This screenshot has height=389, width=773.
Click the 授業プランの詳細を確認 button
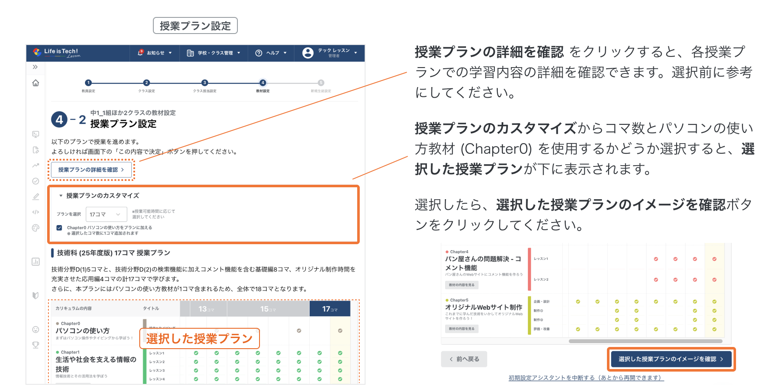pos(91,170)
